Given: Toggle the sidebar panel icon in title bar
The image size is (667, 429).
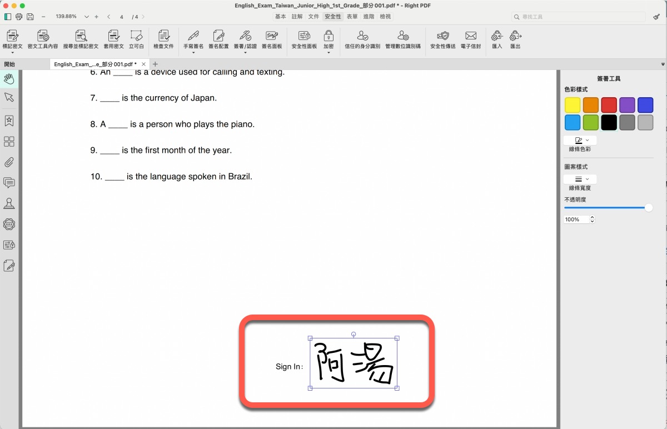Looking at the screenshot, I should (x=8, y=17).
